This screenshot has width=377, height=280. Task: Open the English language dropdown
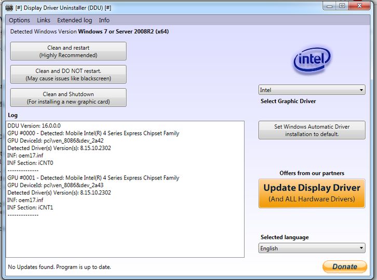312,248
